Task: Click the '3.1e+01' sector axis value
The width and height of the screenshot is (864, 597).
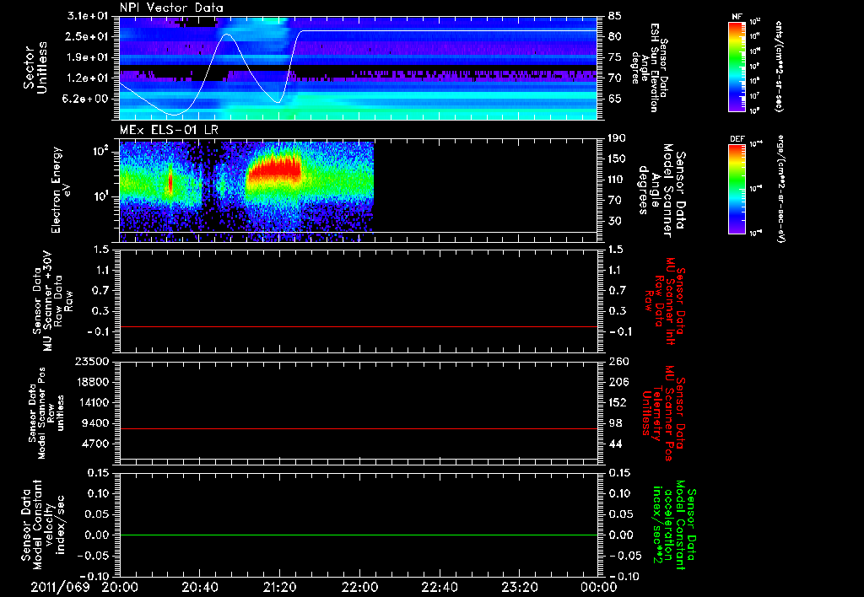Action: click(x=88, y=16)
